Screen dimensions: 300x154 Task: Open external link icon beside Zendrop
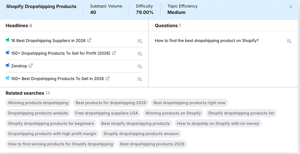[30, 66]
